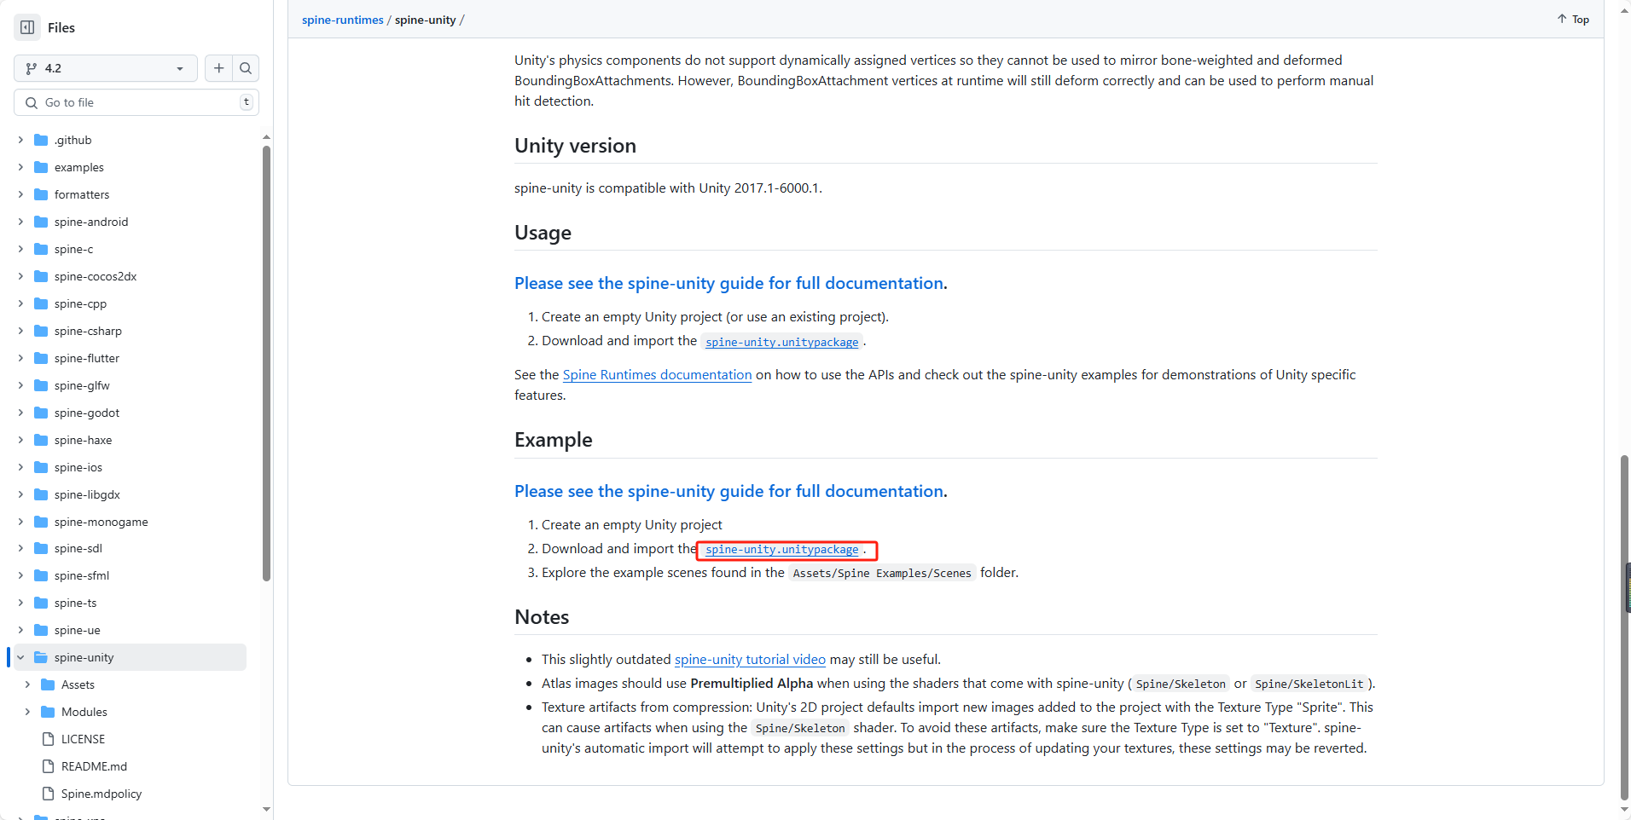Click the spine-libgdx folder icon
Image resolution: width=1631 pixels, height=820 pixels.
click(x=41, y=494)
